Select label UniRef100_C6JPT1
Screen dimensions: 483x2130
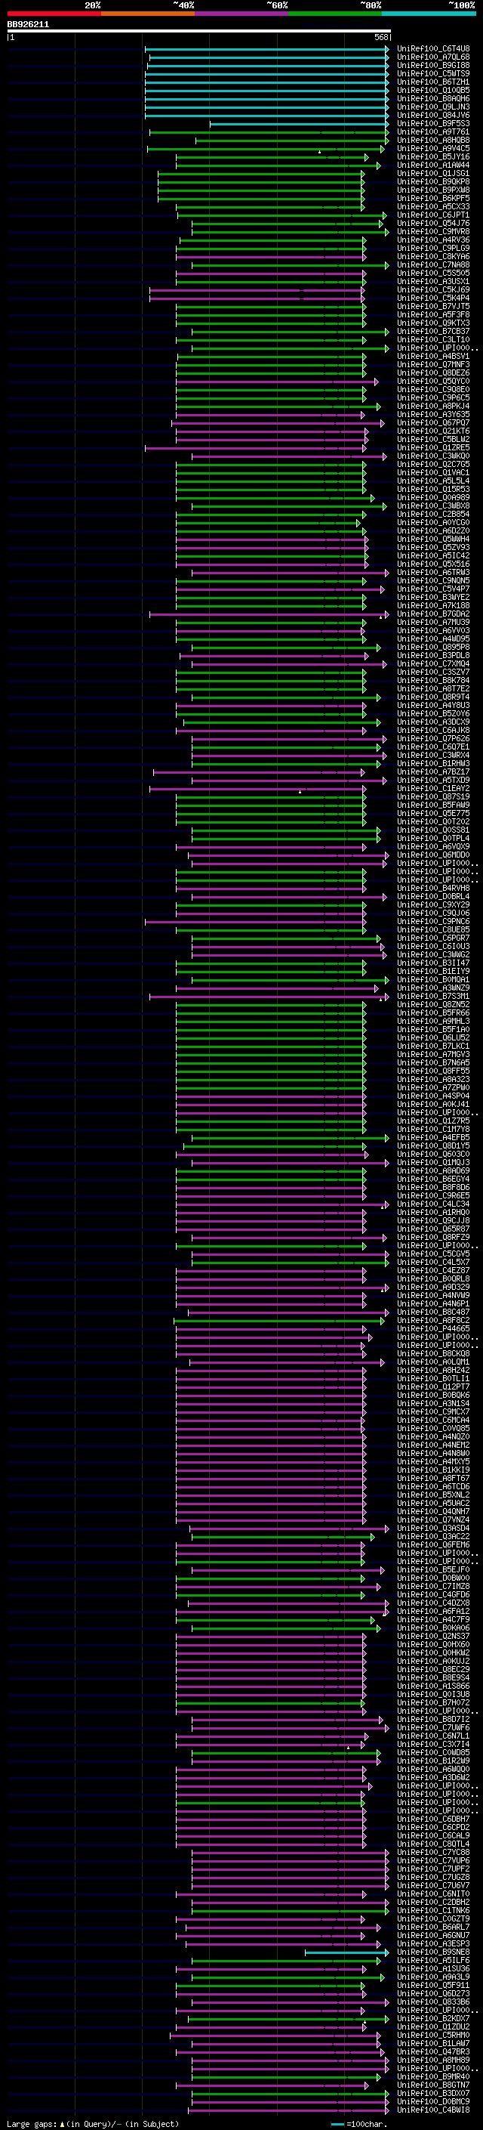tap(433, 215)
